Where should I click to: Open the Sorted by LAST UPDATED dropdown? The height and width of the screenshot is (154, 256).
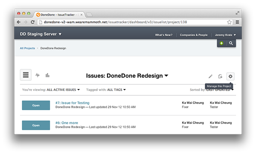tap(212, 90)
